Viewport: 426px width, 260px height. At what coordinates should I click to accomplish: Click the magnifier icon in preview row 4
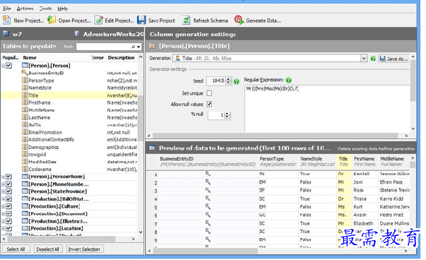click(x=208, y=199)
